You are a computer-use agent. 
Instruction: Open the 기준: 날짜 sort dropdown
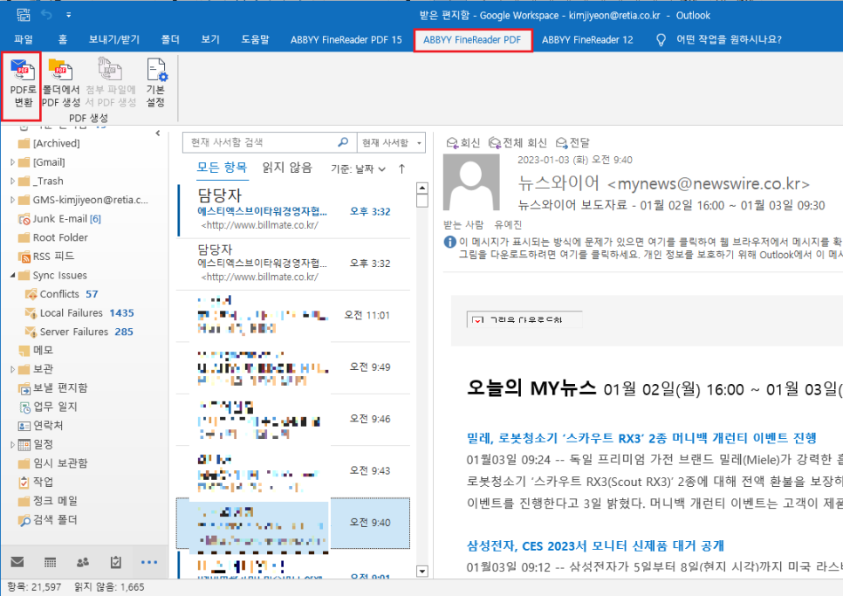tap(358, 168)
